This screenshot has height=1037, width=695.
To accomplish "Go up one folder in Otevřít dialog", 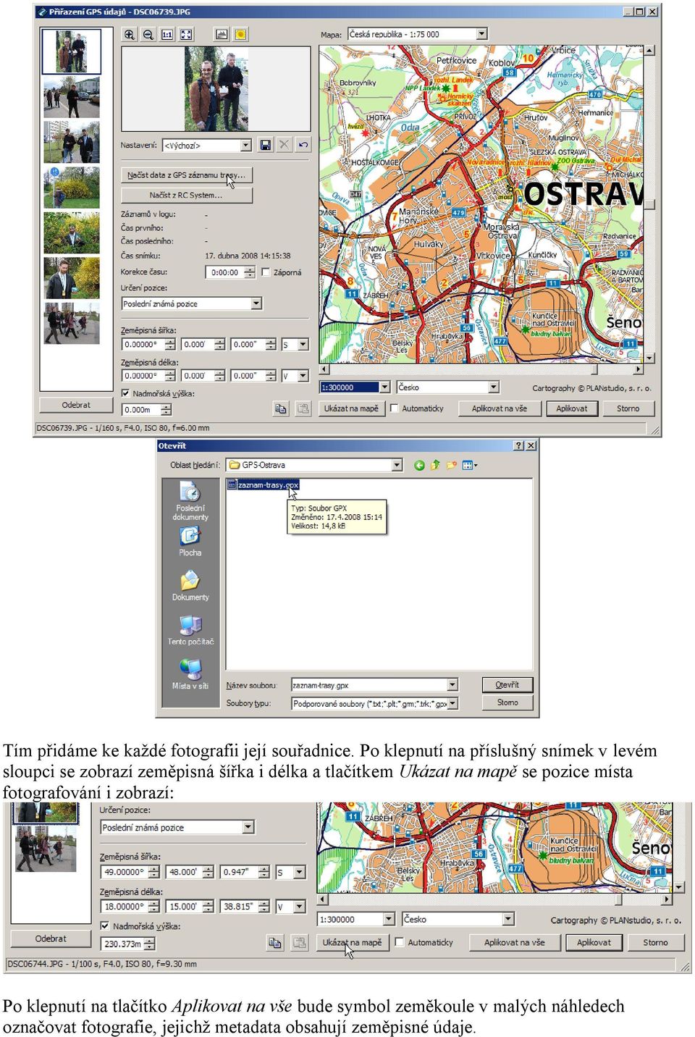I will pos(435,466).
